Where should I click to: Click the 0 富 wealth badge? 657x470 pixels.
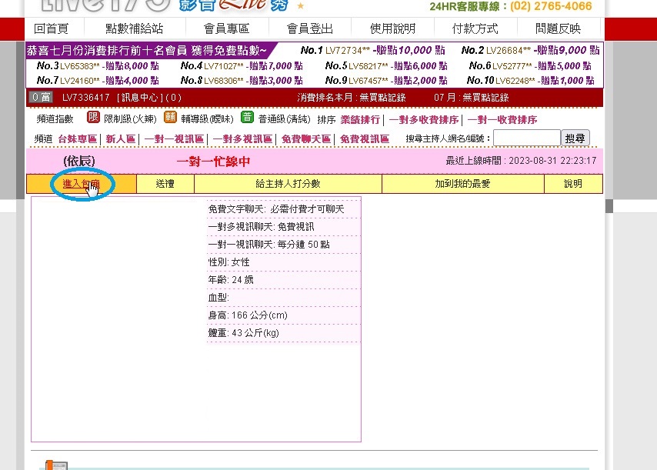[41, 97]
